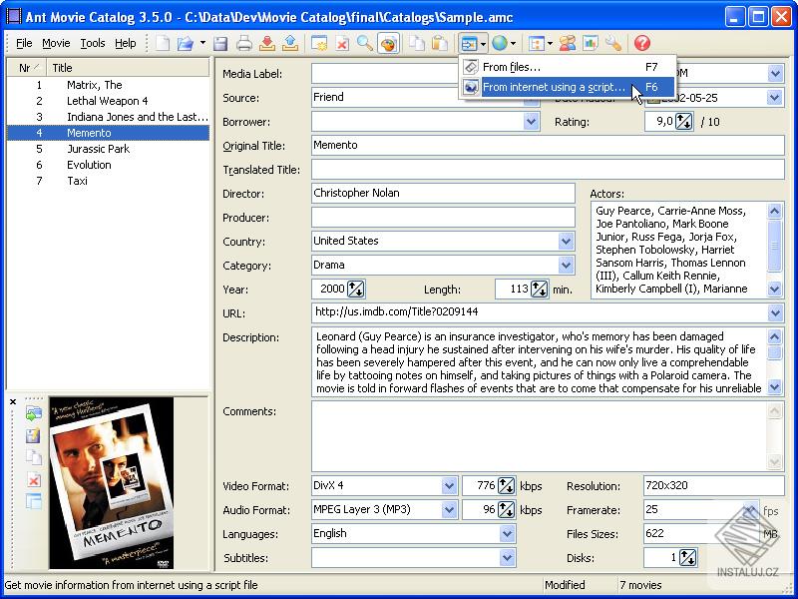This screenshot has height=599, width=798.
Task: Select 'From files...' in the dropdown menu
Action: pyautogui.click(x=512, y=67)
